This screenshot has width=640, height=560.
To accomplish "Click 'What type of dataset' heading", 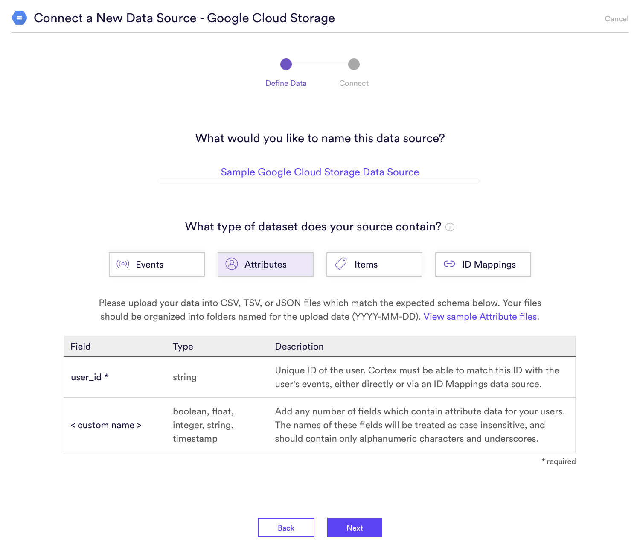I will (313, 227).
